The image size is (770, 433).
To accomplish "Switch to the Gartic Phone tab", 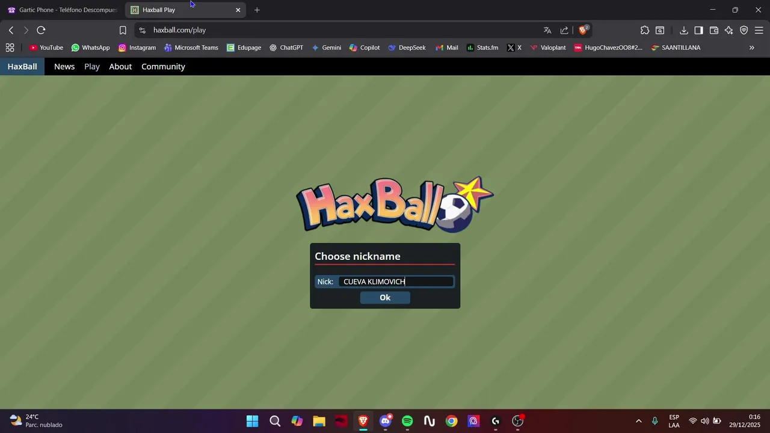I will pyautogui.click(x=62, y=10).
